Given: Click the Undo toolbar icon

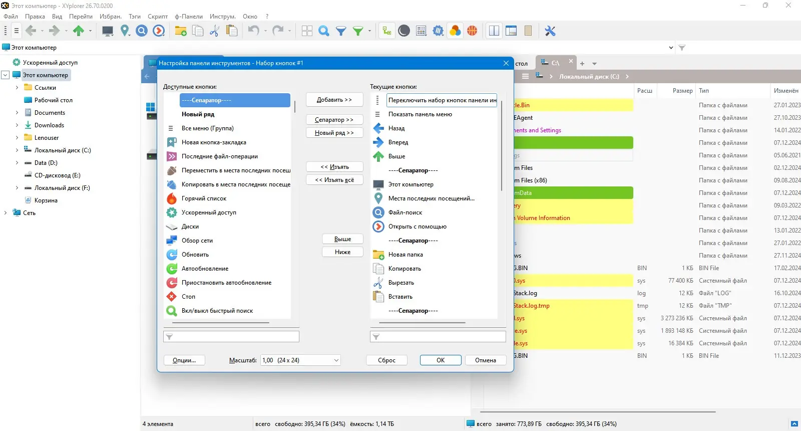Looking at the screenshot, I should point(254,31).
